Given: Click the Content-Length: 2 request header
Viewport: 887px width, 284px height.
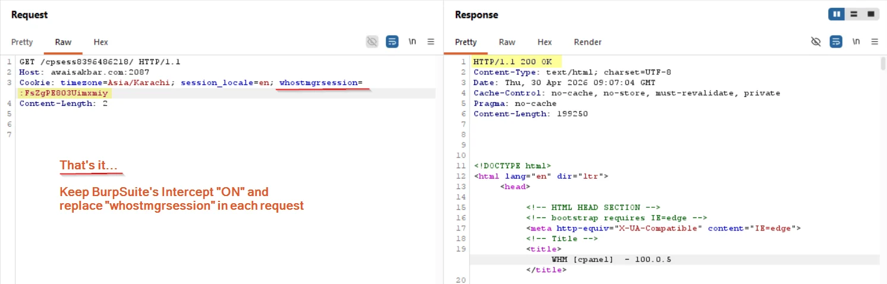Looking at the screenshot, I should coord(63,103).
